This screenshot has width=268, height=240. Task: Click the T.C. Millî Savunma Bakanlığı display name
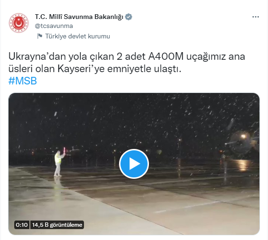pos(79,17)
